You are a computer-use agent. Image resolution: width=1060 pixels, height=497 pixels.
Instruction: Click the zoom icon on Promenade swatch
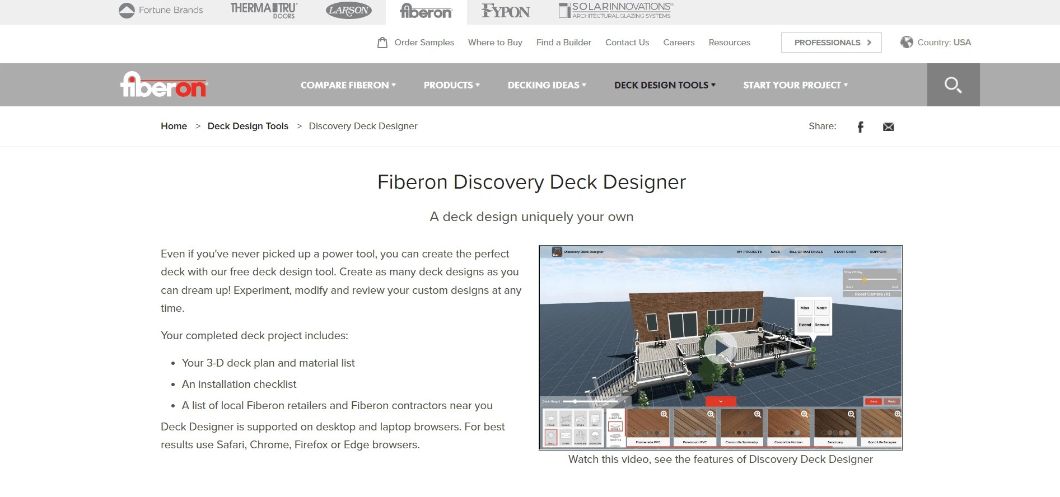pyautogui.click(x=664, y=414)
